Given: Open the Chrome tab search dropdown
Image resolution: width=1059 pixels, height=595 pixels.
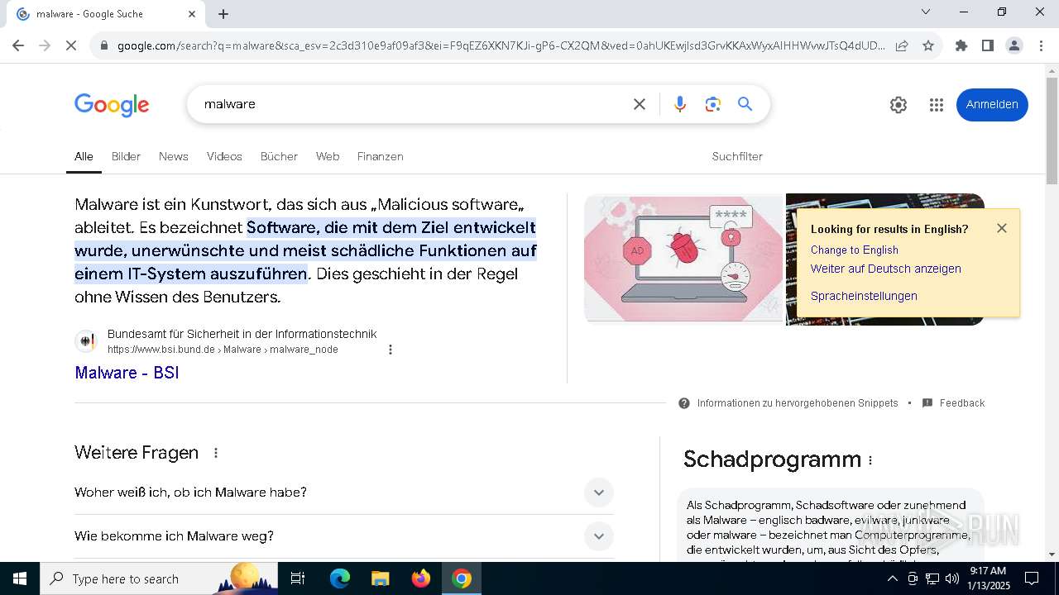Looking at the screenshot, I should tap(926, 12).
